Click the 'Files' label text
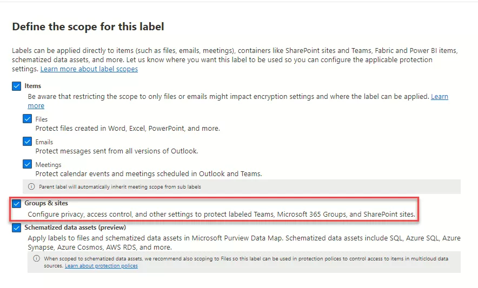This screenshot has height=288, width=478. 42,119
